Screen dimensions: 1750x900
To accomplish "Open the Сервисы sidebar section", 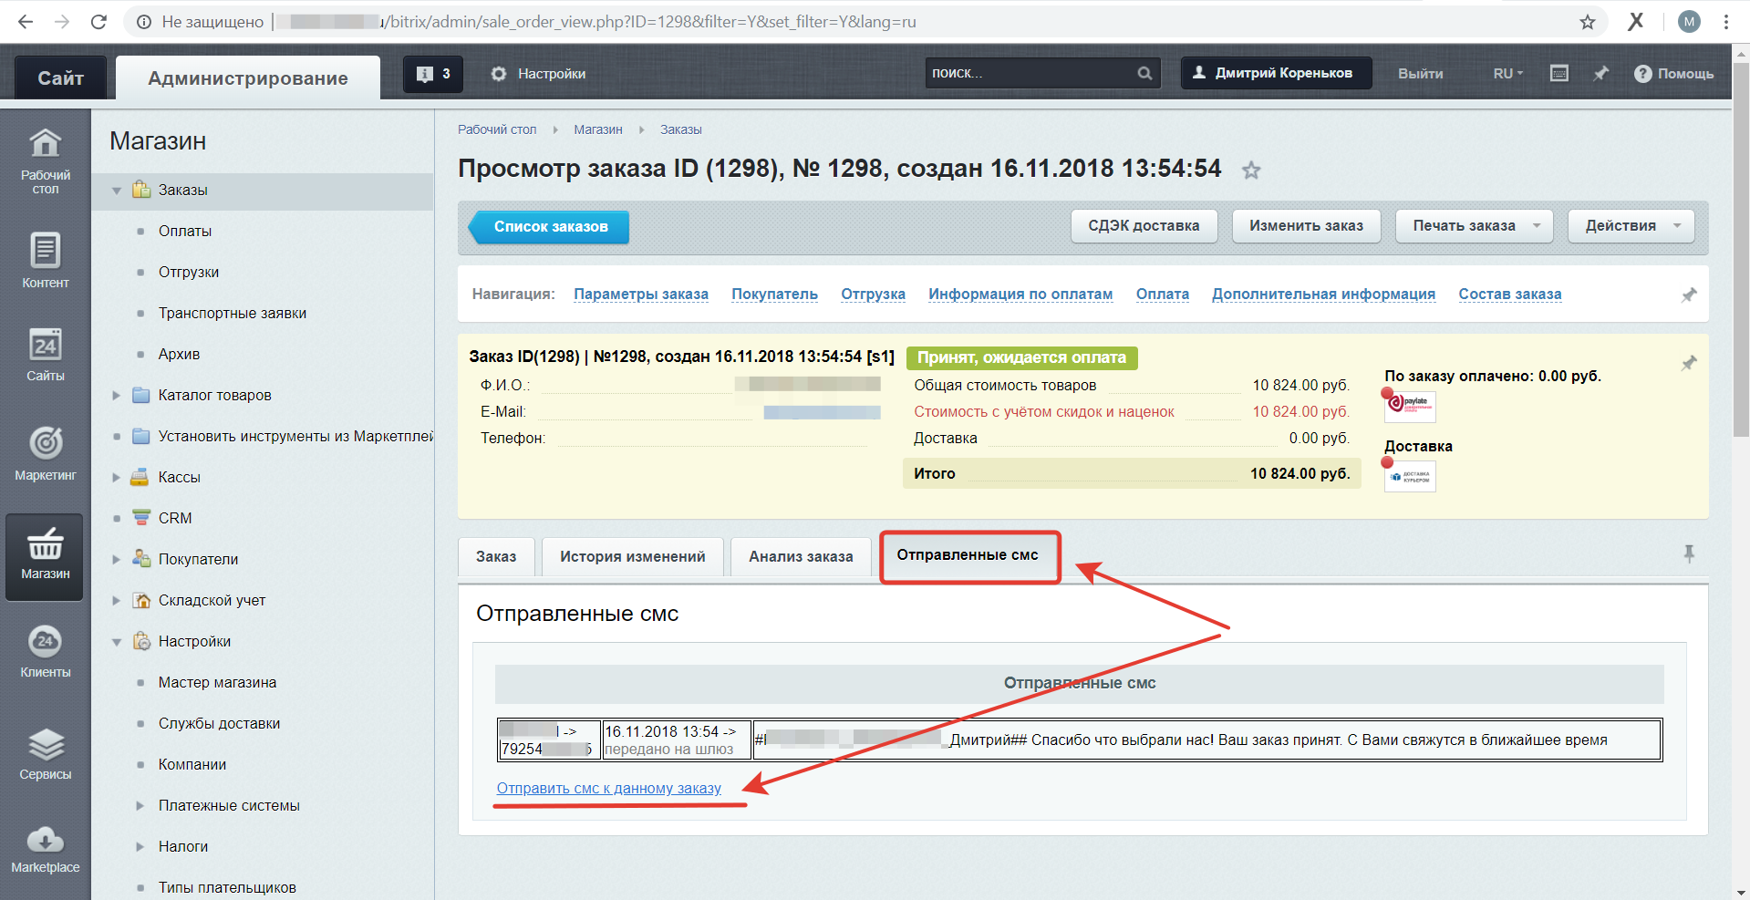I will (45, 754).
